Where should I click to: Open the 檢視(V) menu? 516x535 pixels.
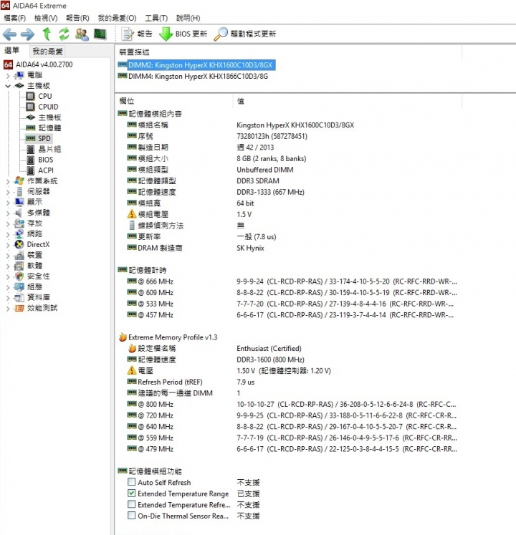[x=46, y=18]
